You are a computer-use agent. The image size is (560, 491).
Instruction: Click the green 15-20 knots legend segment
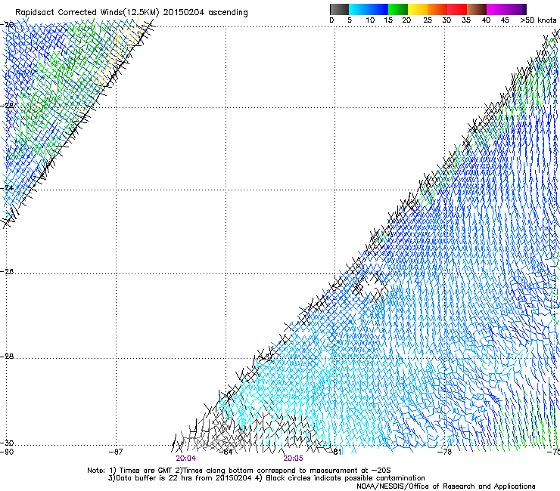click(398, 9)
